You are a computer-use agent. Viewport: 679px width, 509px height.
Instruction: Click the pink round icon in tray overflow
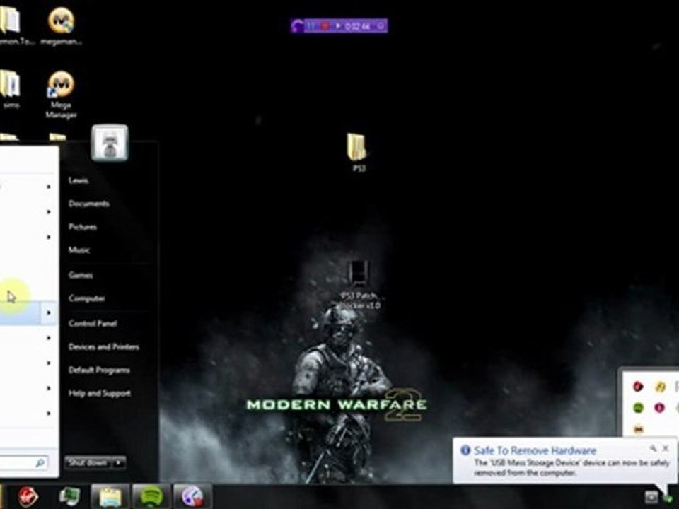click(x=659, y=407)
